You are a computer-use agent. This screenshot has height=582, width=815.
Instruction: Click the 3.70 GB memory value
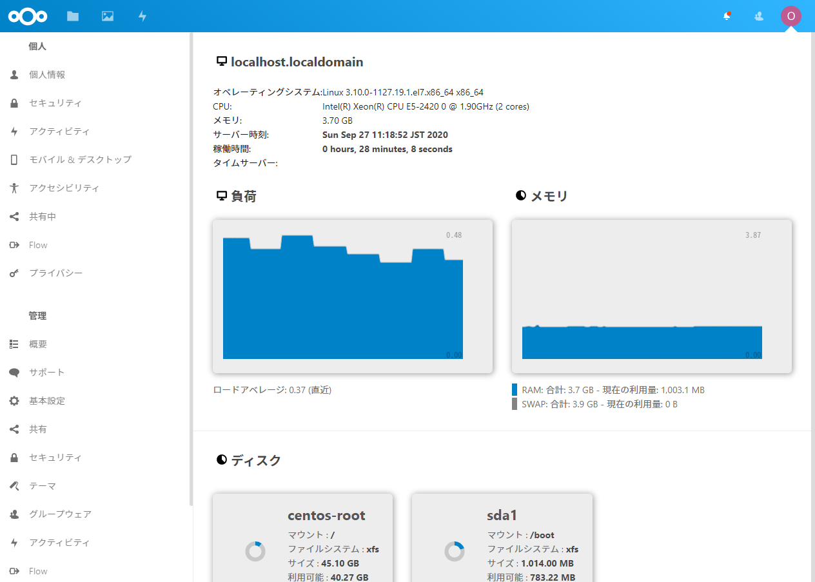pos(337,121)
